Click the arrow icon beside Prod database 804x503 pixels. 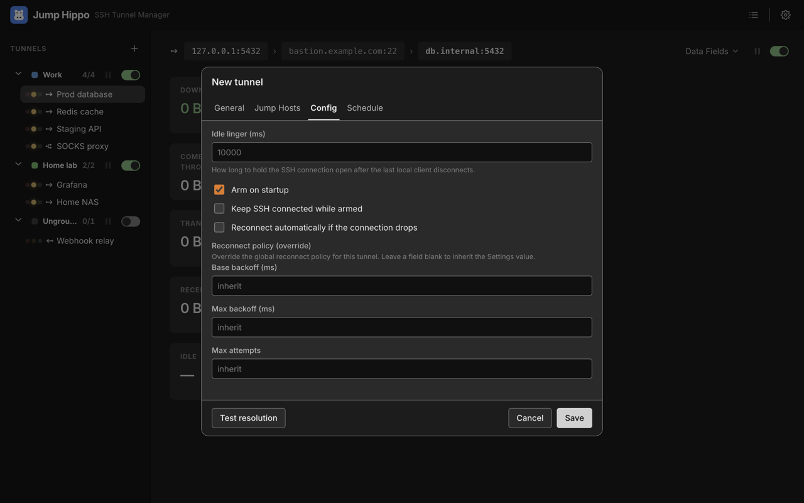click(49, 94)
